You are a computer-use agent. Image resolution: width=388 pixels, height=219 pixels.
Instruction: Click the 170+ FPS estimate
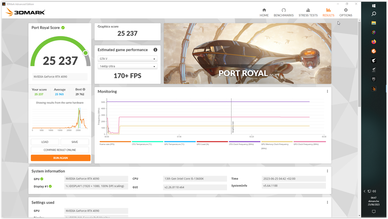click(127, 76)
